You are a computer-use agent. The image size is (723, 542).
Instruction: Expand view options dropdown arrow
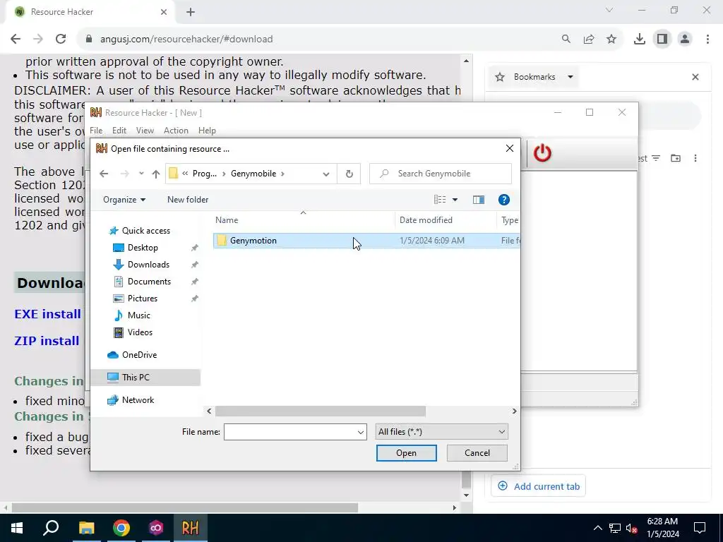(x=455, y=200)
